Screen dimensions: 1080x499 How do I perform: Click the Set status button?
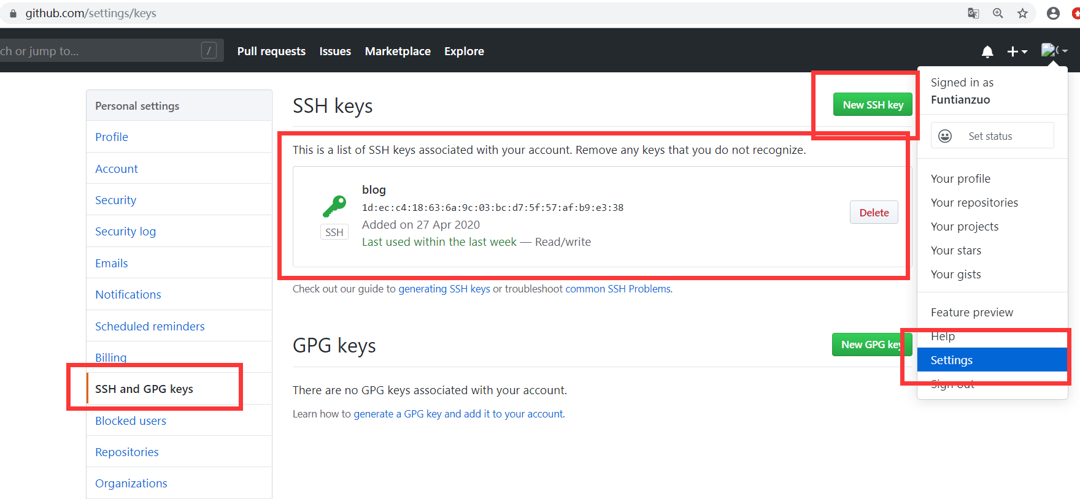pos(992,135)
